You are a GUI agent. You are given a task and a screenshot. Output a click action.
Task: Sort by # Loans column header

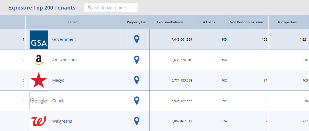pos(209,22)
